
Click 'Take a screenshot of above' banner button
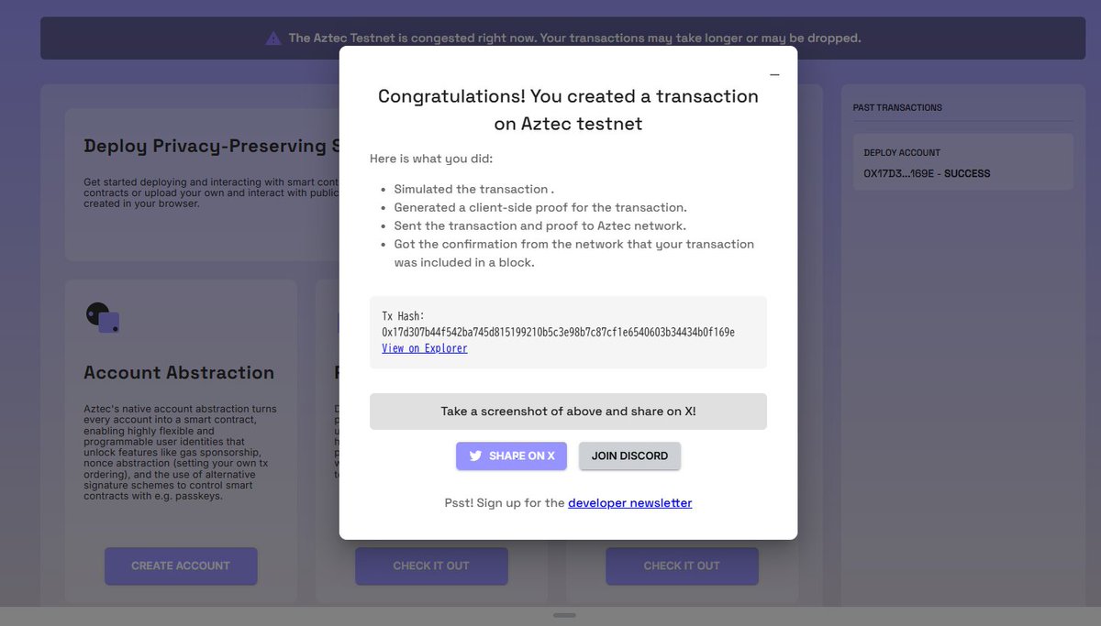[x=568, y=412]
